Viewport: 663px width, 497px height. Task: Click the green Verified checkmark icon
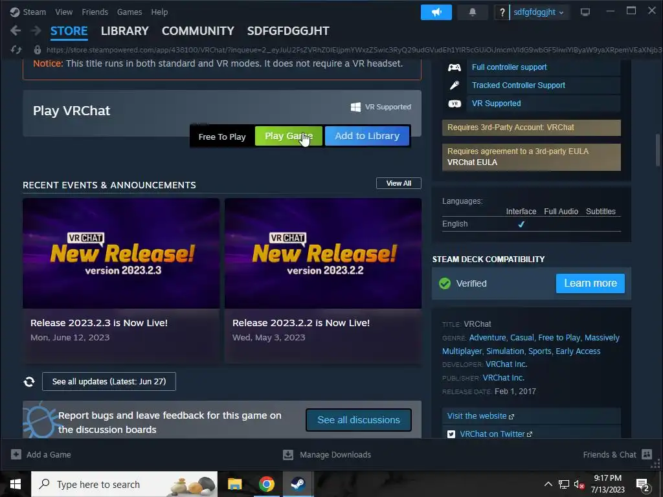pos(444,283)
